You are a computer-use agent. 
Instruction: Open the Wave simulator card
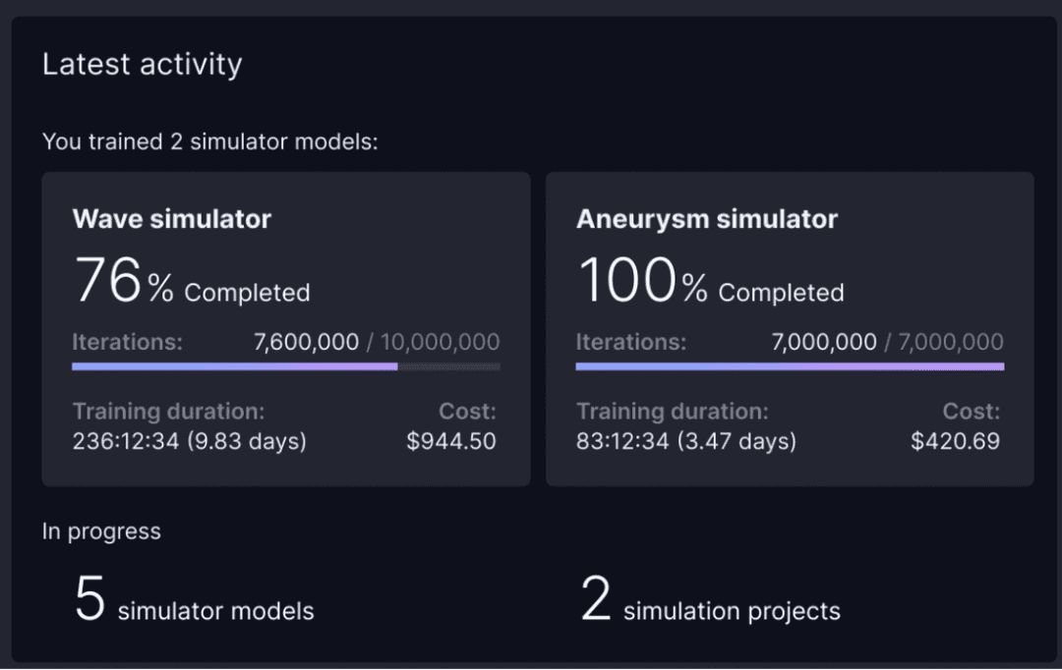[286, 329]
